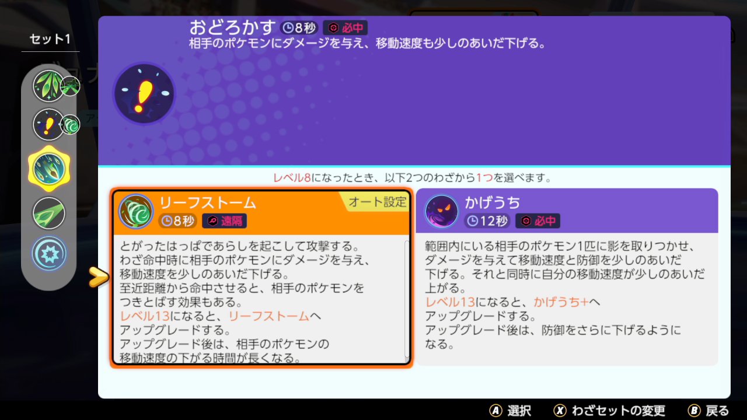Click the セット1 set label
The image size is (747, 420).
point(50,39)
